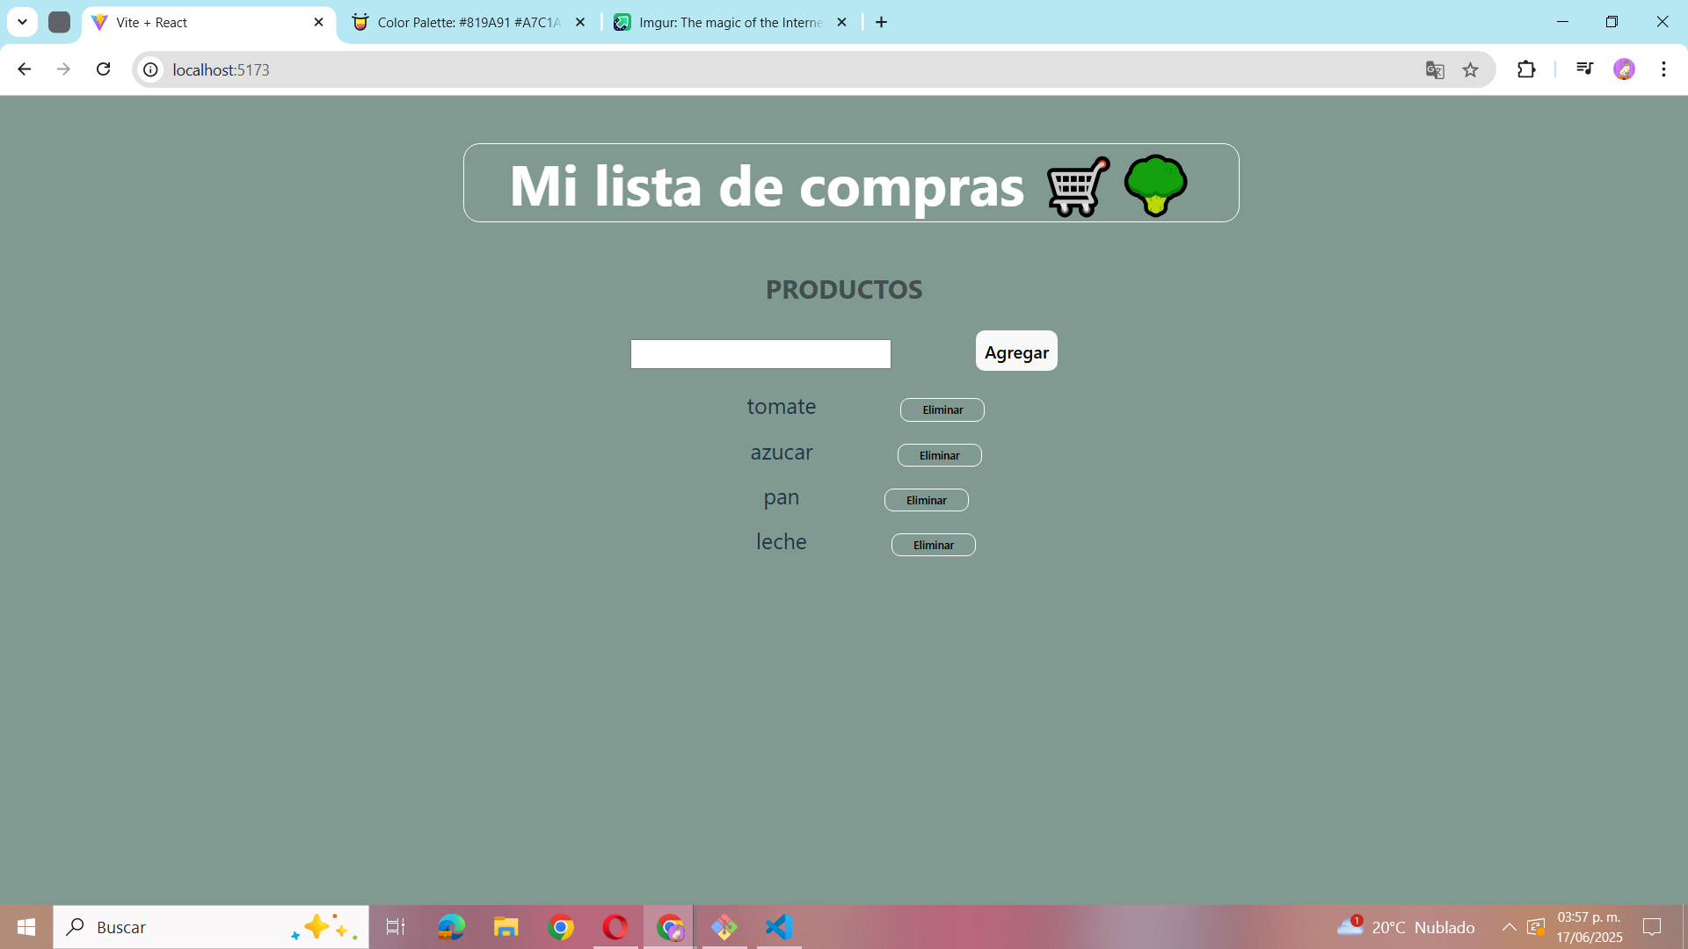View site information icon
1688x949 pixels.
(151, 69)
